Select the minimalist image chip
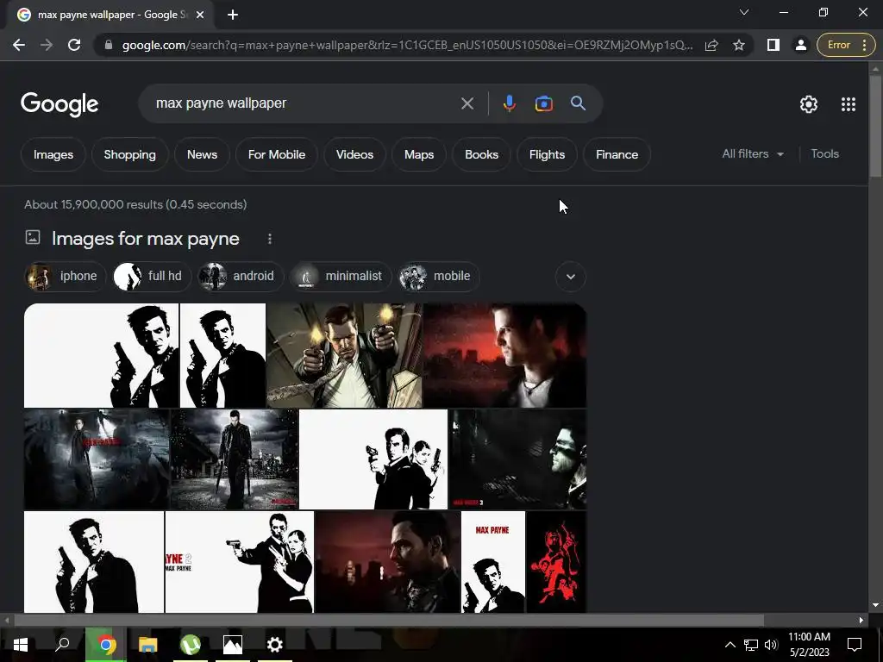This screenshot has width=883, height=662. pyautogui.click(x=341, y=277)
